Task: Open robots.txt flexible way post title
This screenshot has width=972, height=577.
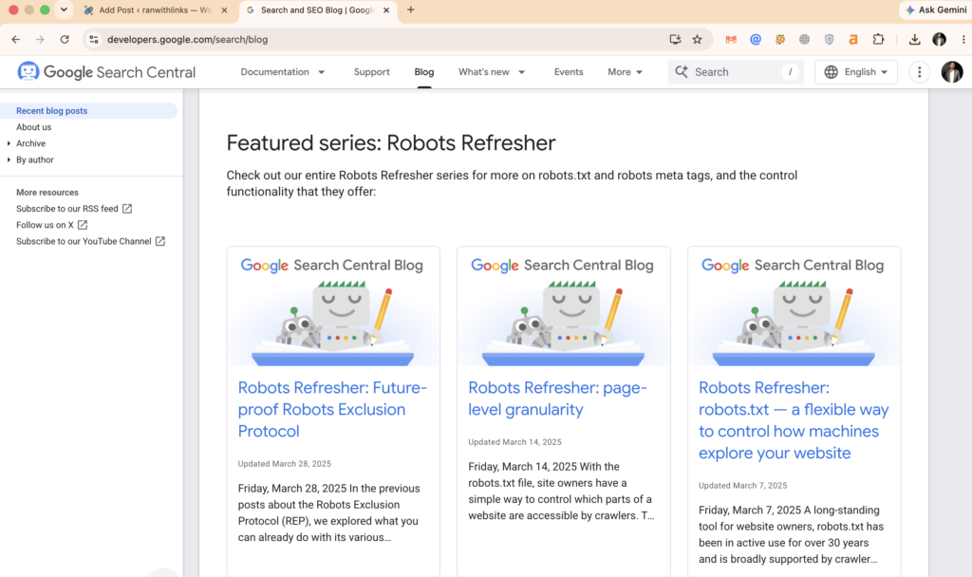Action: [794, 420]
